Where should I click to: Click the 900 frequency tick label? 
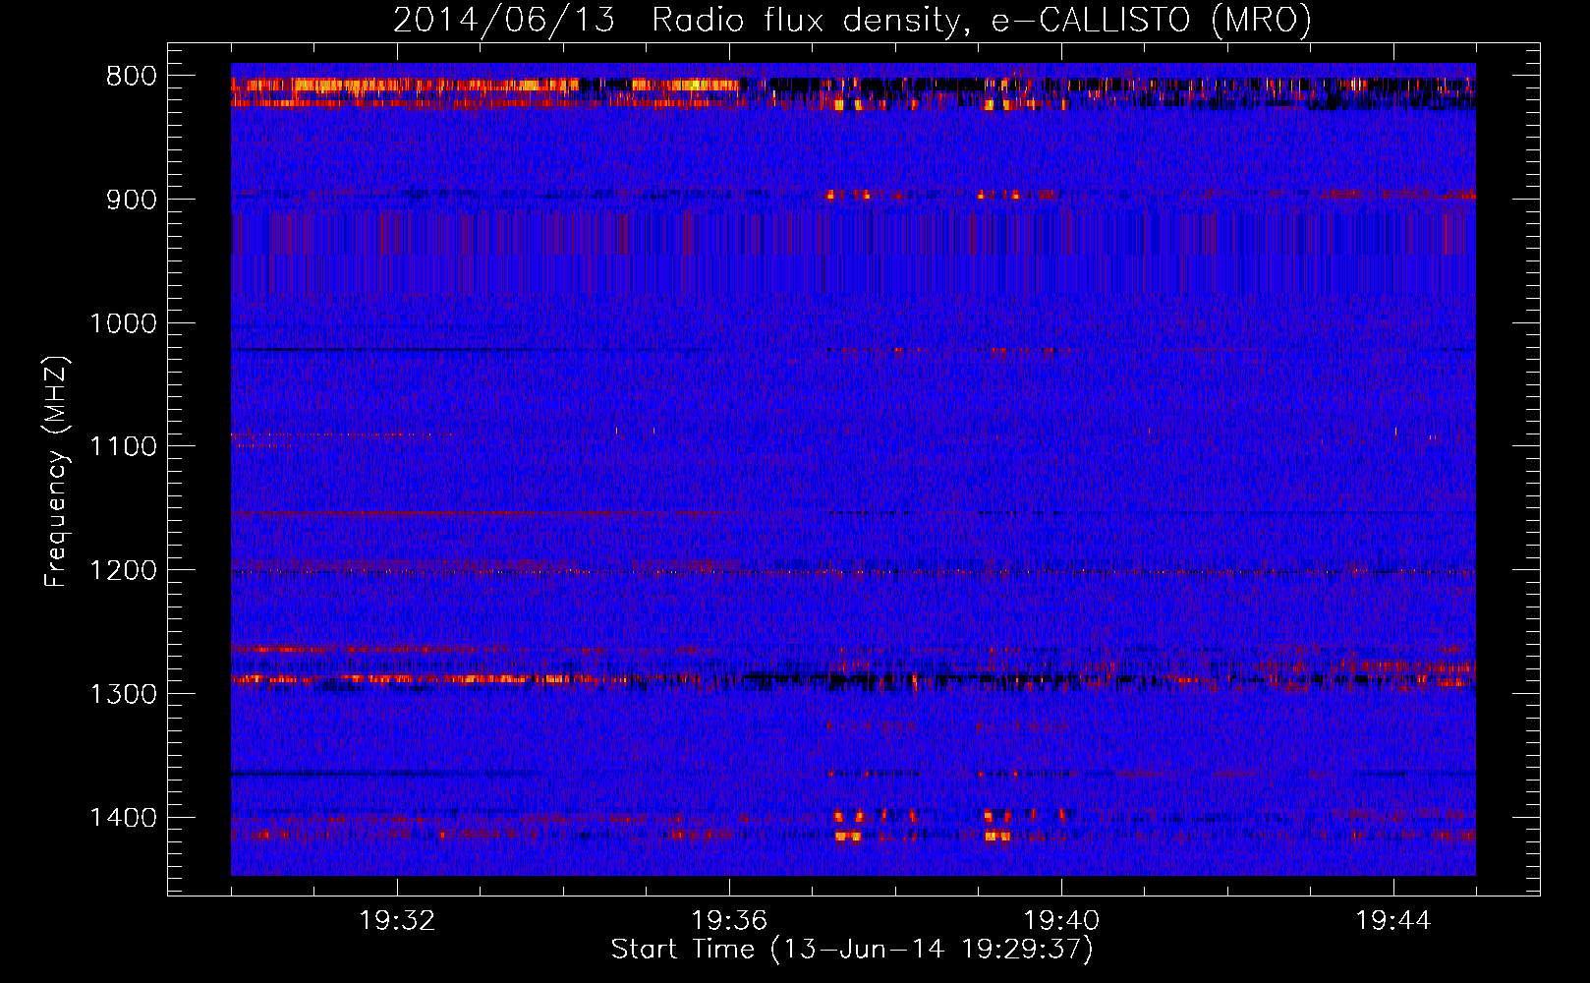point(132,200)
